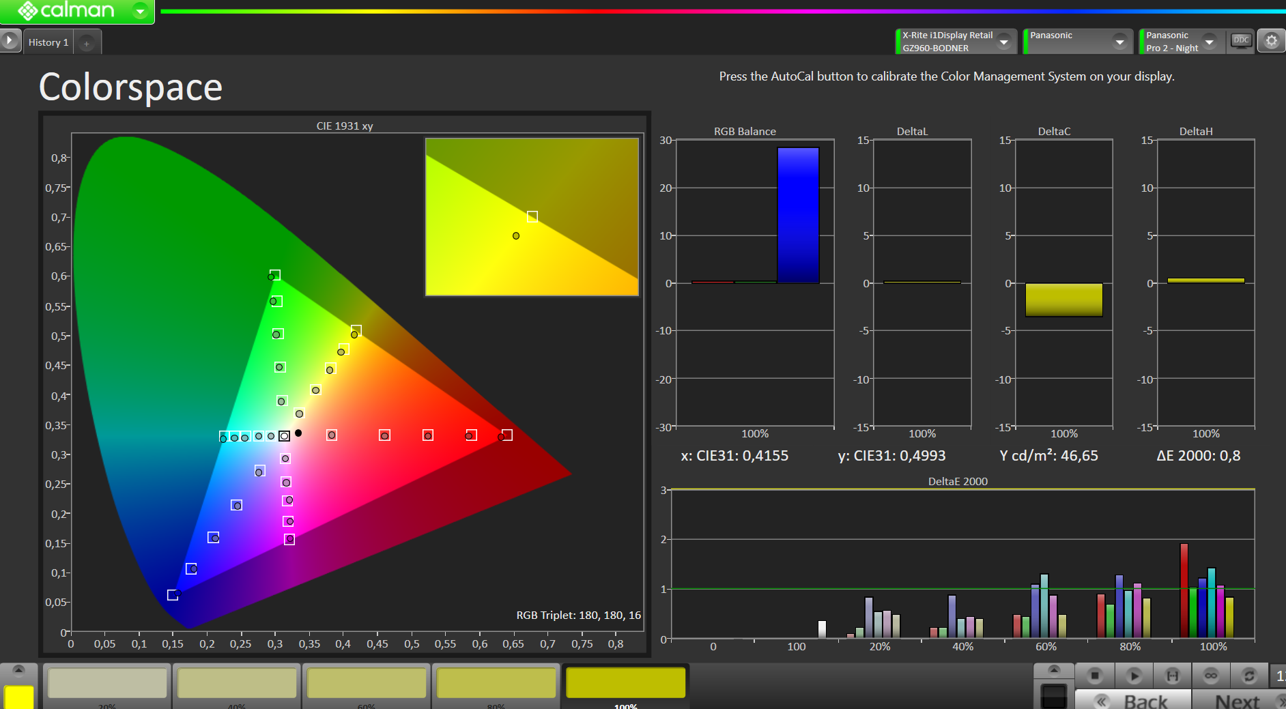The height and width of the screenshot is (709, 1286).
Task: Click the DeltaE 2000 chart title
Action: (958, 481)
